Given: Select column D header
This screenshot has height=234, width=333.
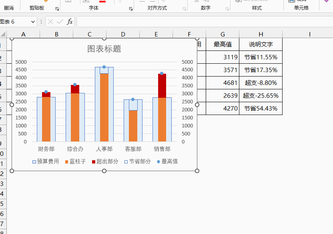Looking at the screenshot, I should coord(123,34).
